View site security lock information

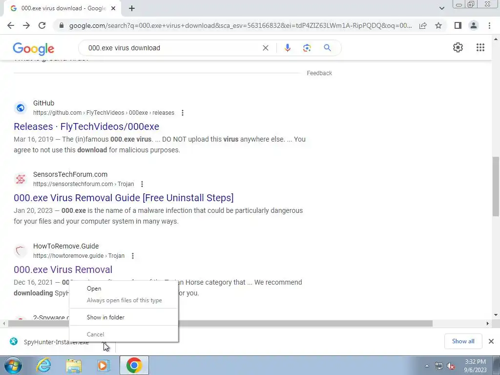pyautogui.click(x=62, y=25)
